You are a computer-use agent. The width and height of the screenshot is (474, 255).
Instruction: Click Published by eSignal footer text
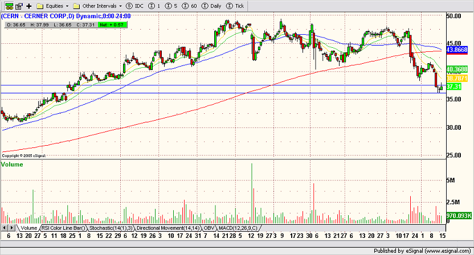pos(422,251)
